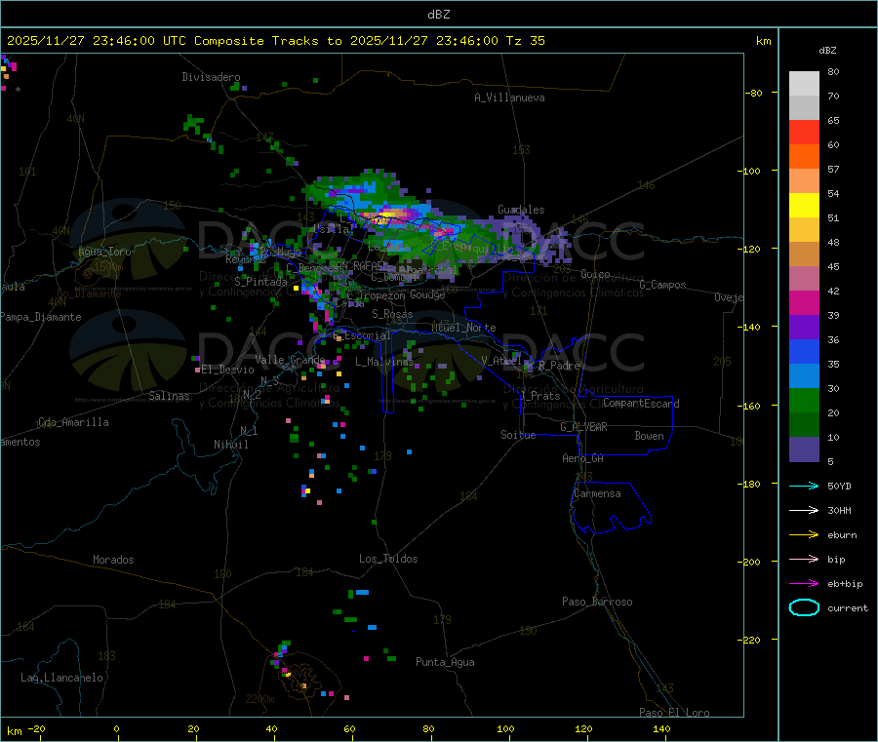Select the bright yellow swatch in the dBZ scale
The image size is (878, 742).
(x=804, y=206)
